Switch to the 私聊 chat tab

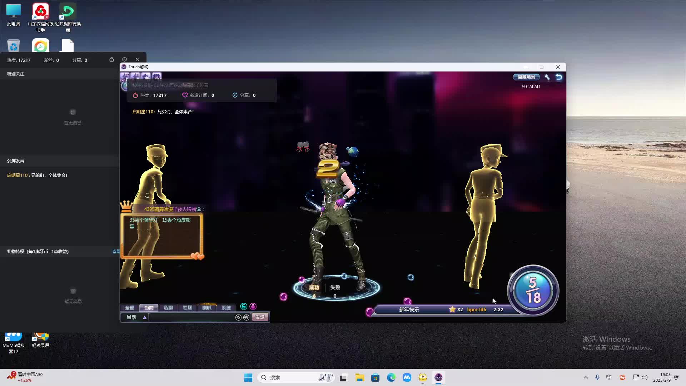coord(168,308)
